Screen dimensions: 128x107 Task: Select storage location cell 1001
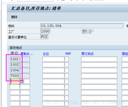[x=15, y=59]
